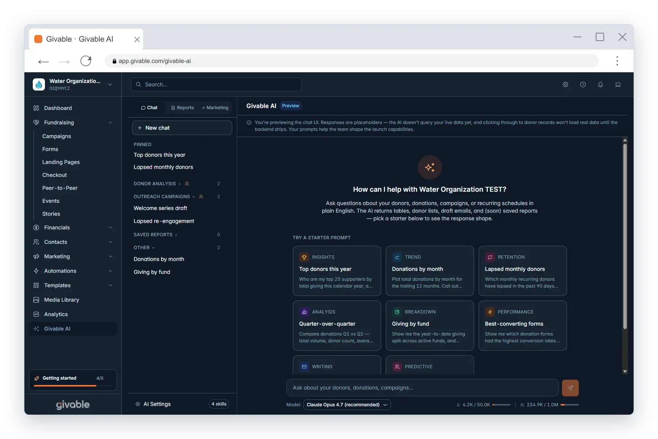Open the help question mark icon
This screenshot has height=439, width=658.
point(583,84)
